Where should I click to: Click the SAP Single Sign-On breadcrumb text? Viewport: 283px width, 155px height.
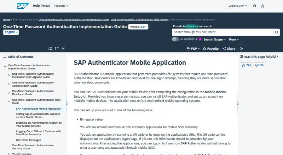24,20
